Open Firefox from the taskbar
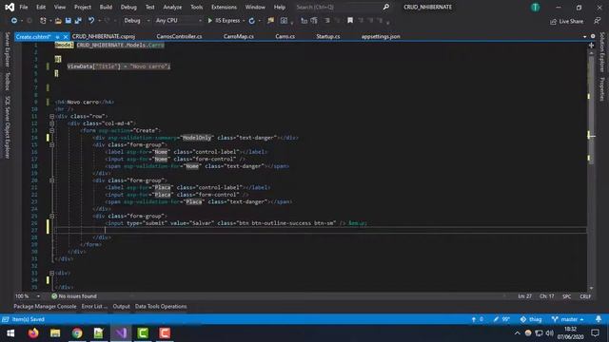This screenshot has width=609, height=342. (33, 333)
